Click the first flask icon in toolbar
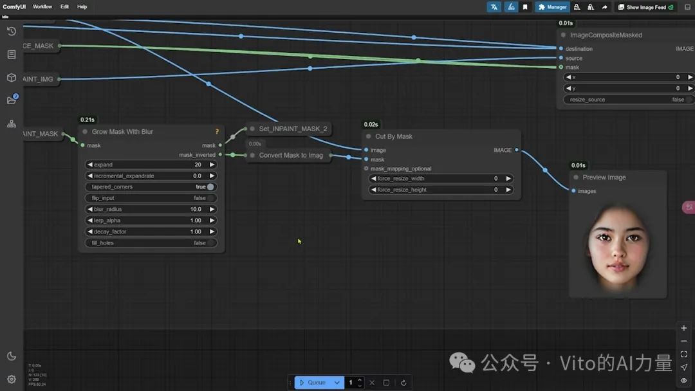 coord(577,7)
